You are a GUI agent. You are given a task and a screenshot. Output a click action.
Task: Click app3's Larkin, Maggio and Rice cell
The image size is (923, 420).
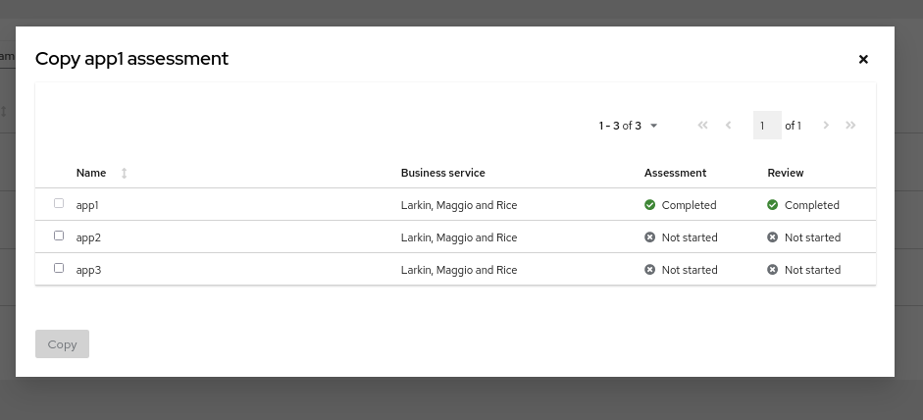458,270
